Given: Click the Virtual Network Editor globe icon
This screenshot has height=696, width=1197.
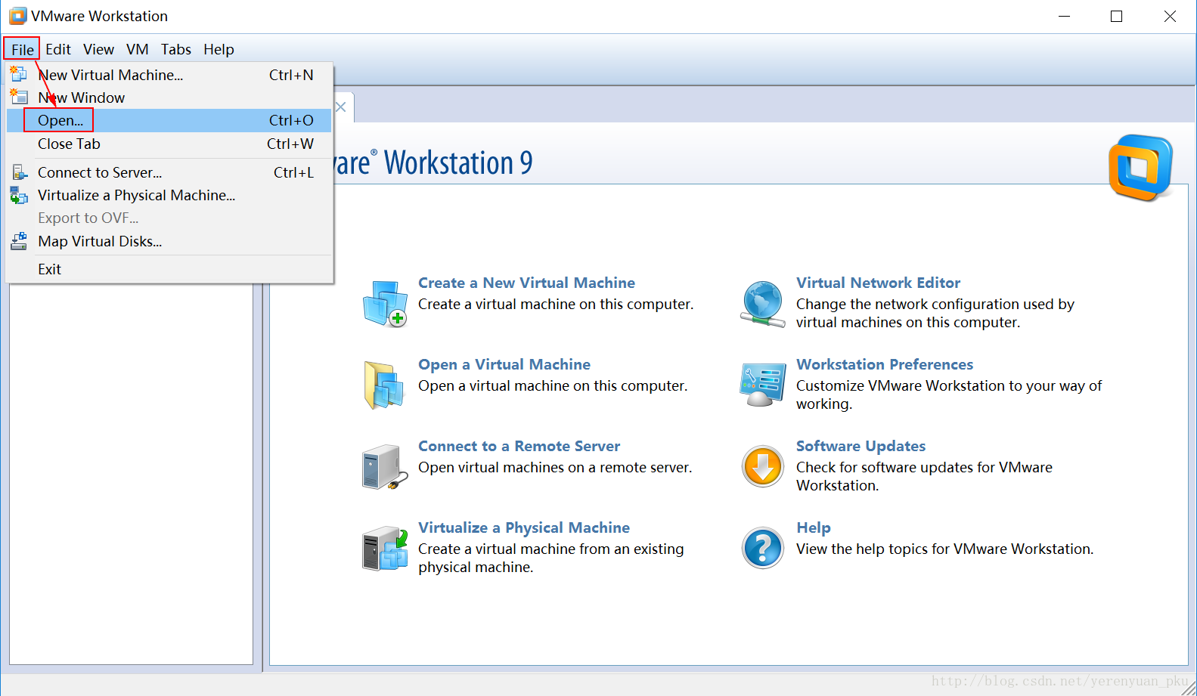Looking at the screenshot, I should 763,304.
